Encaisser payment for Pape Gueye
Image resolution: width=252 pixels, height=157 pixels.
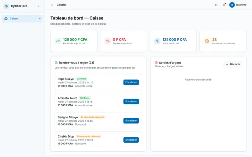click(131, 82)
